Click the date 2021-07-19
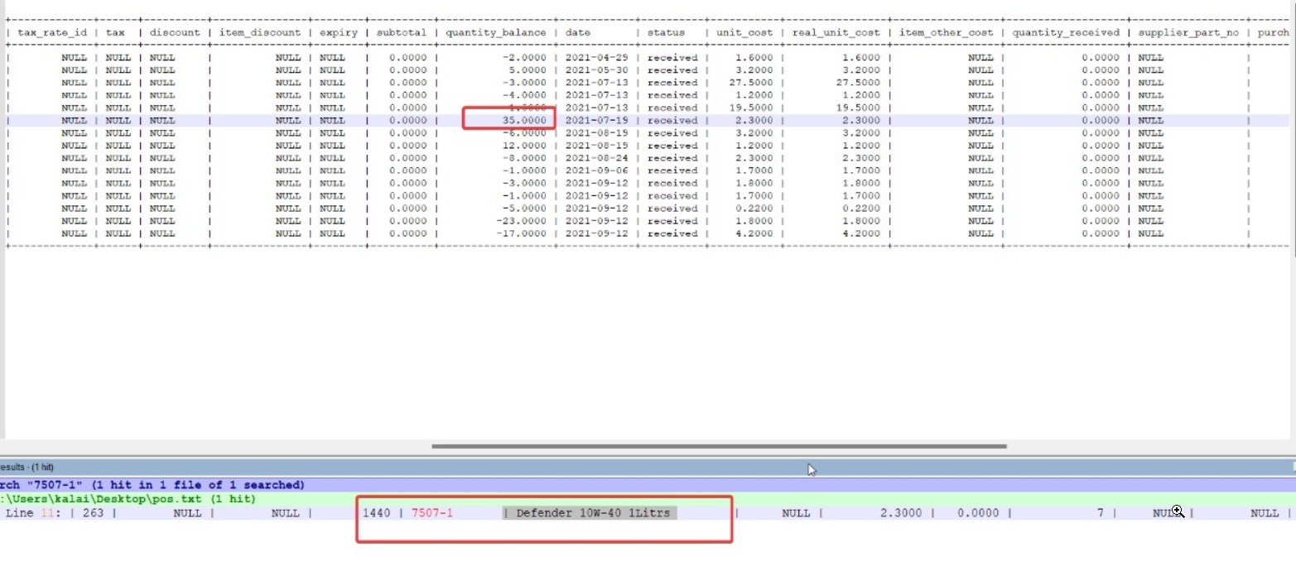 (596, 121)
